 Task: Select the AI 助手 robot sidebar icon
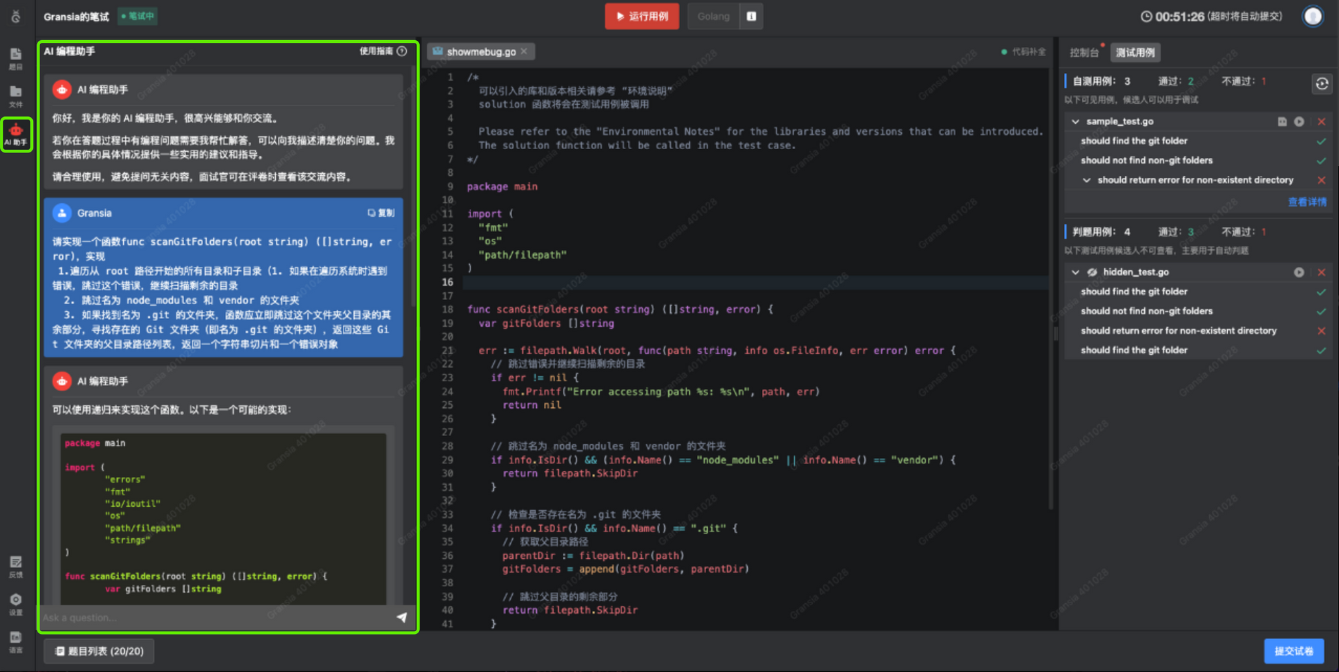coord(16,134)
